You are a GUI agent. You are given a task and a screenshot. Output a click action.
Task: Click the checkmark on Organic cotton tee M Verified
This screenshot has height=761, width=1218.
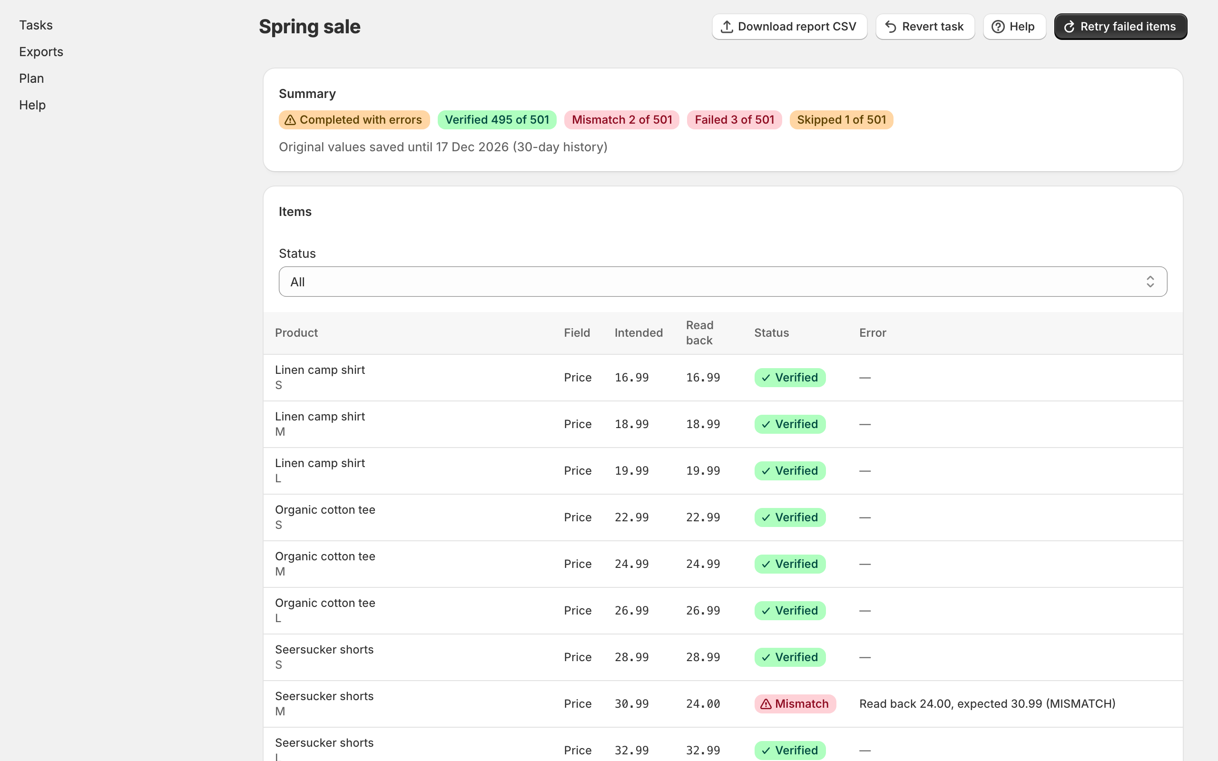pos(766,564)
